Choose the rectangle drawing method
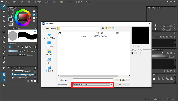Screen dimensions: 178x101 click(26, 47)
